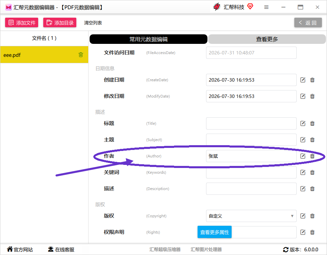Focus the 标题 (Title) input field
Viewport: 327px width, 255px height.
[x=251, y=123]
